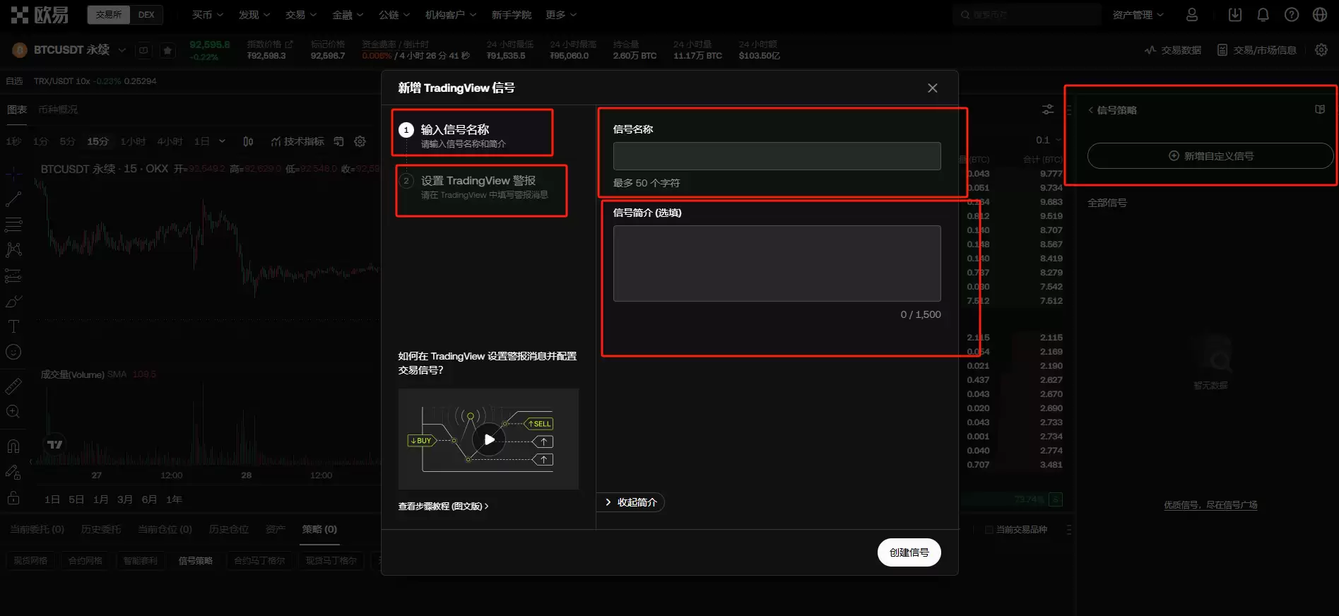Play the TradingView tutorial video
This screenshot has height=616, width=1339.
pos(489,439)
